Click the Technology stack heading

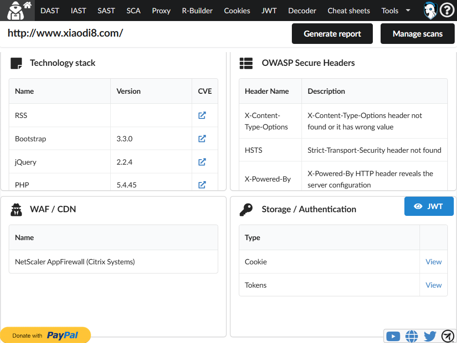pos(63,63)
